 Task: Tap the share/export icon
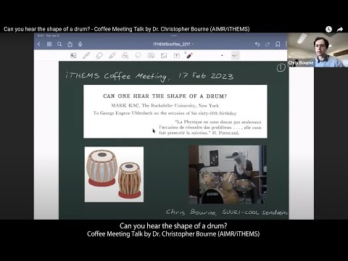tap(70, 44)
